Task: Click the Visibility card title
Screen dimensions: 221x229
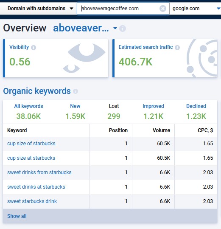Action: pos(19,47)
